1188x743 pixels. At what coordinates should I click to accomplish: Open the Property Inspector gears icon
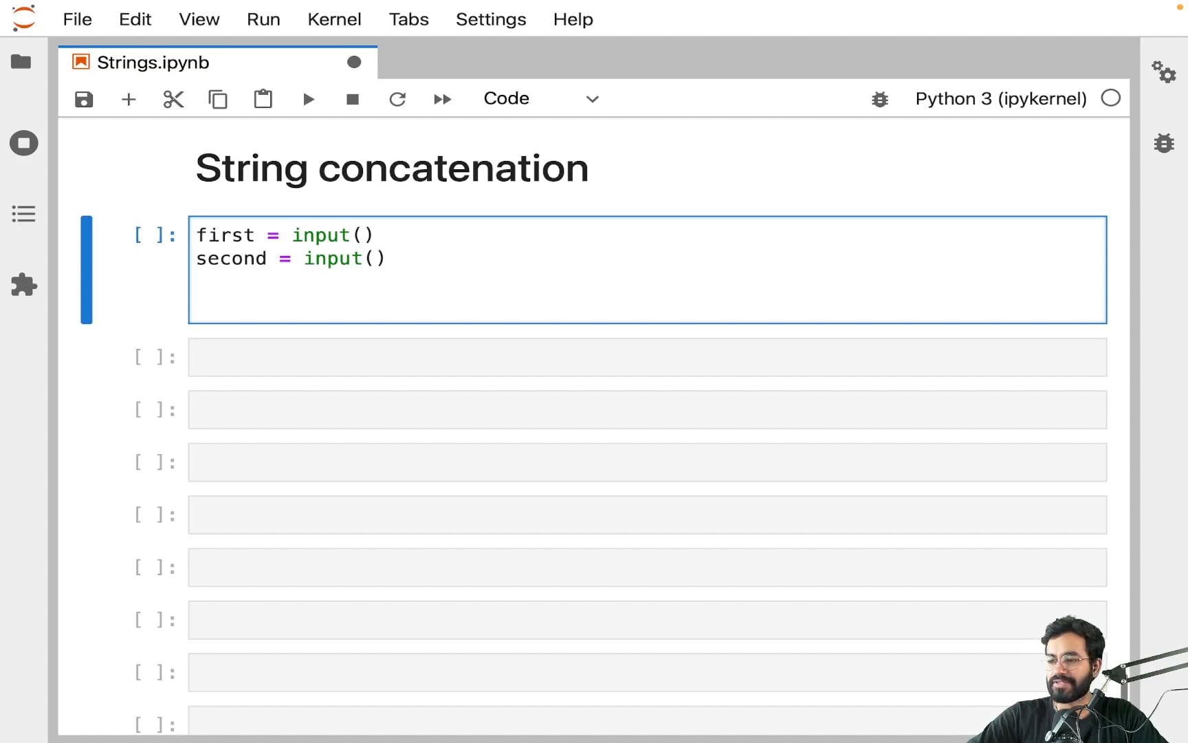tap(1164, 72)
